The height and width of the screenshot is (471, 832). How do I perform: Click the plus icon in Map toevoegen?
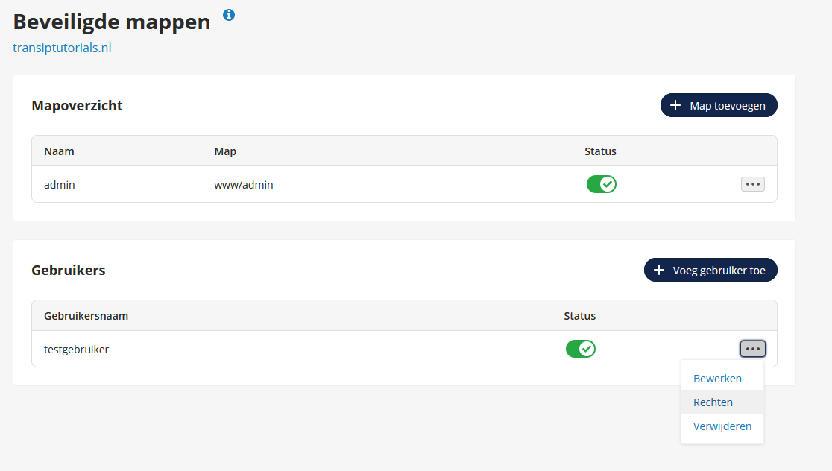pyautogui.click(x=675, y=106)
